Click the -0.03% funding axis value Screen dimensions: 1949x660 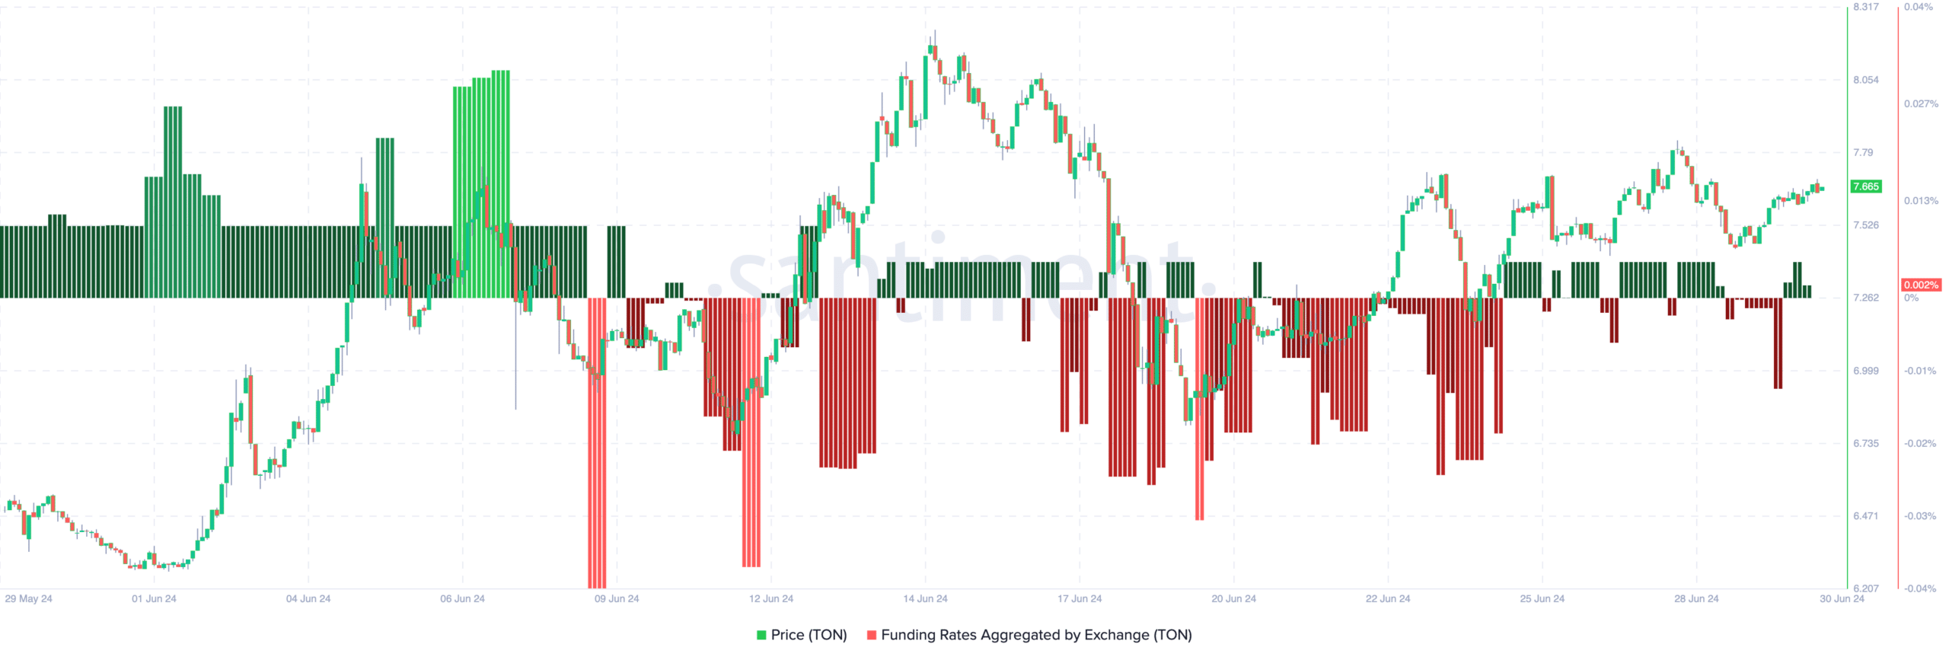pos(1920,516)
